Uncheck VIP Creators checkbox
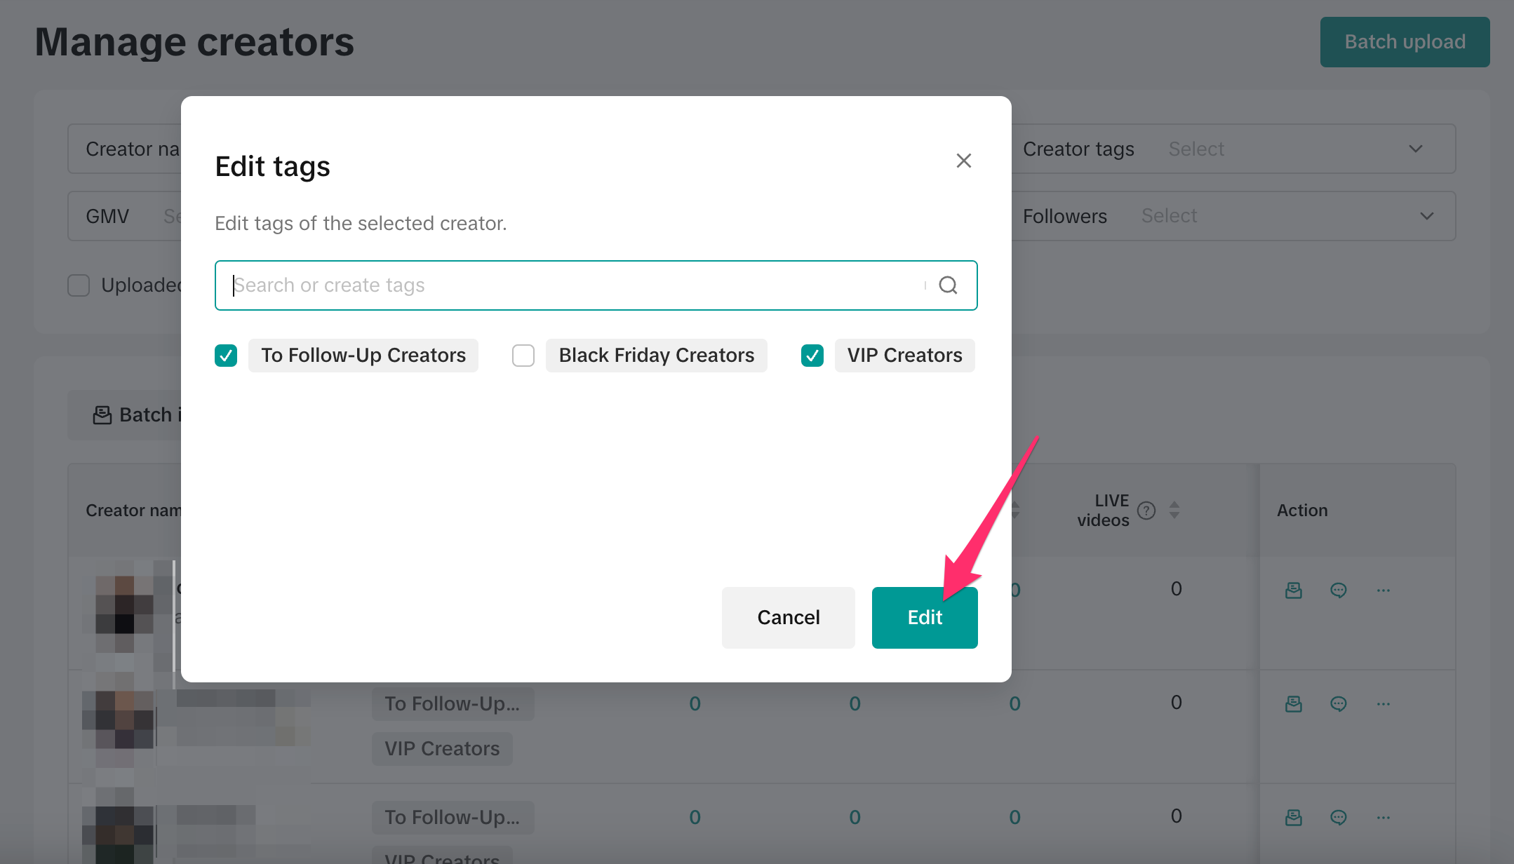Screen dimensions: 1514x864 tap(812, 356)
